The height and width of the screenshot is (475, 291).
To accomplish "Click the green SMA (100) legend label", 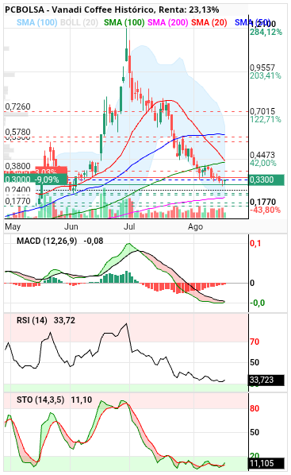I will pos(124,22).
